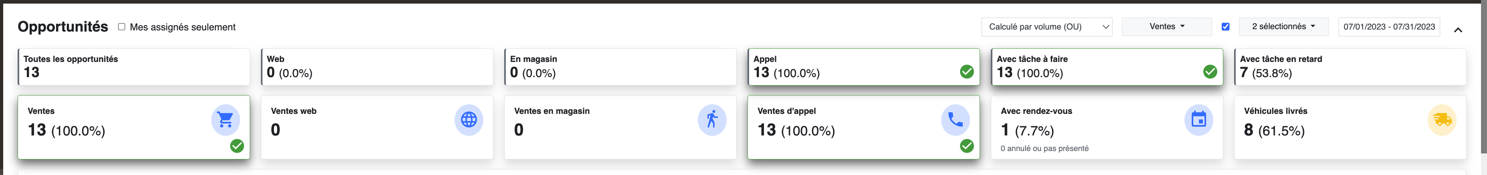Click the shopping cart icon in Ventes card
Image resolution: width=1487 pixels, height=175 pixels.
pyautogui.click(x=225, y=120)
